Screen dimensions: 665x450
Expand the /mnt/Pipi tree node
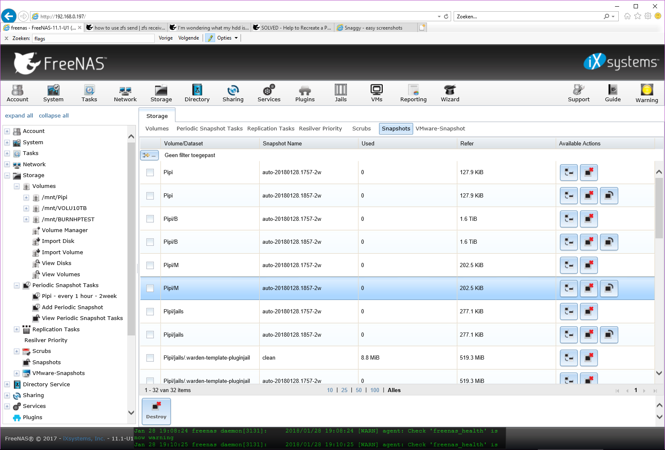tap(26, 197)
